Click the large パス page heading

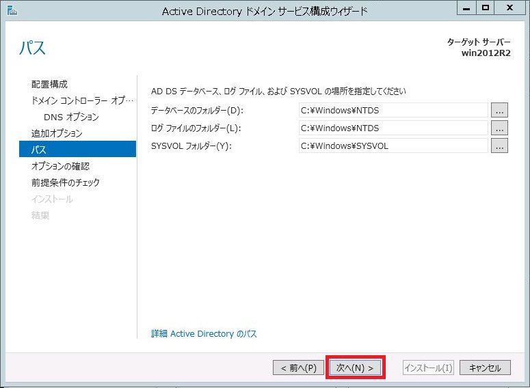click(x=32, y=48)
